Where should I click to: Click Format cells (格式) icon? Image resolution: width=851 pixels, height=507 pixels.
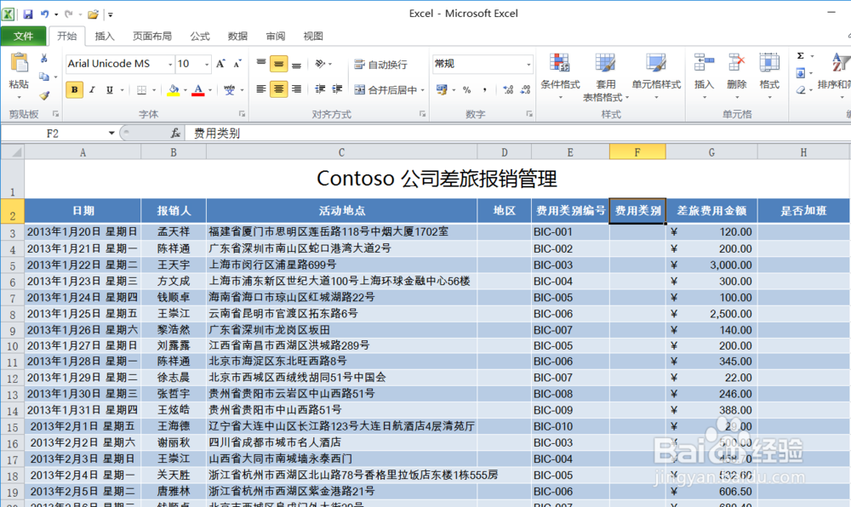tap(769, 64)
